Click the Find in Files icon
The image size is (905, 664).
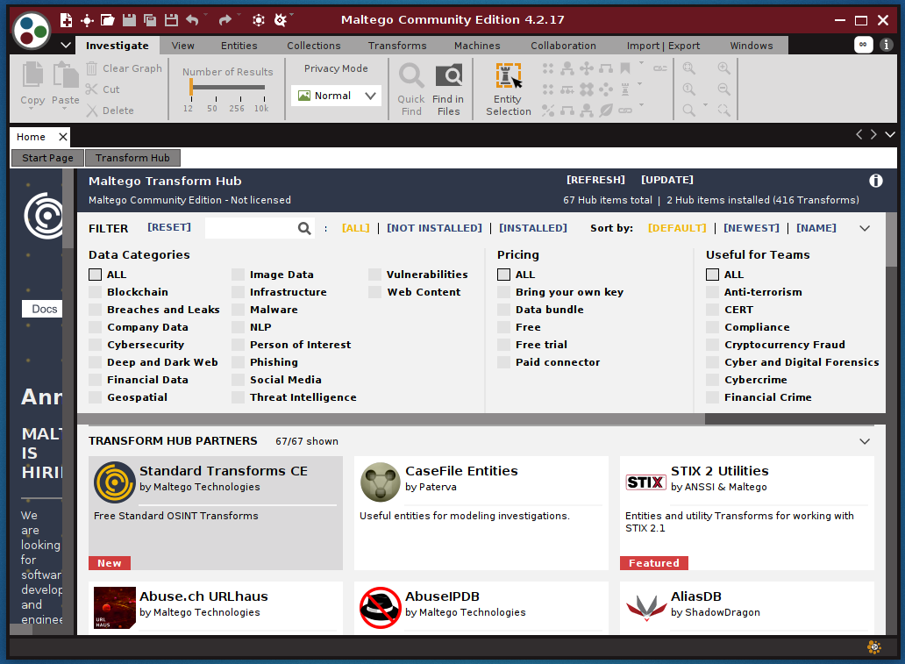[x=448, y=76]
